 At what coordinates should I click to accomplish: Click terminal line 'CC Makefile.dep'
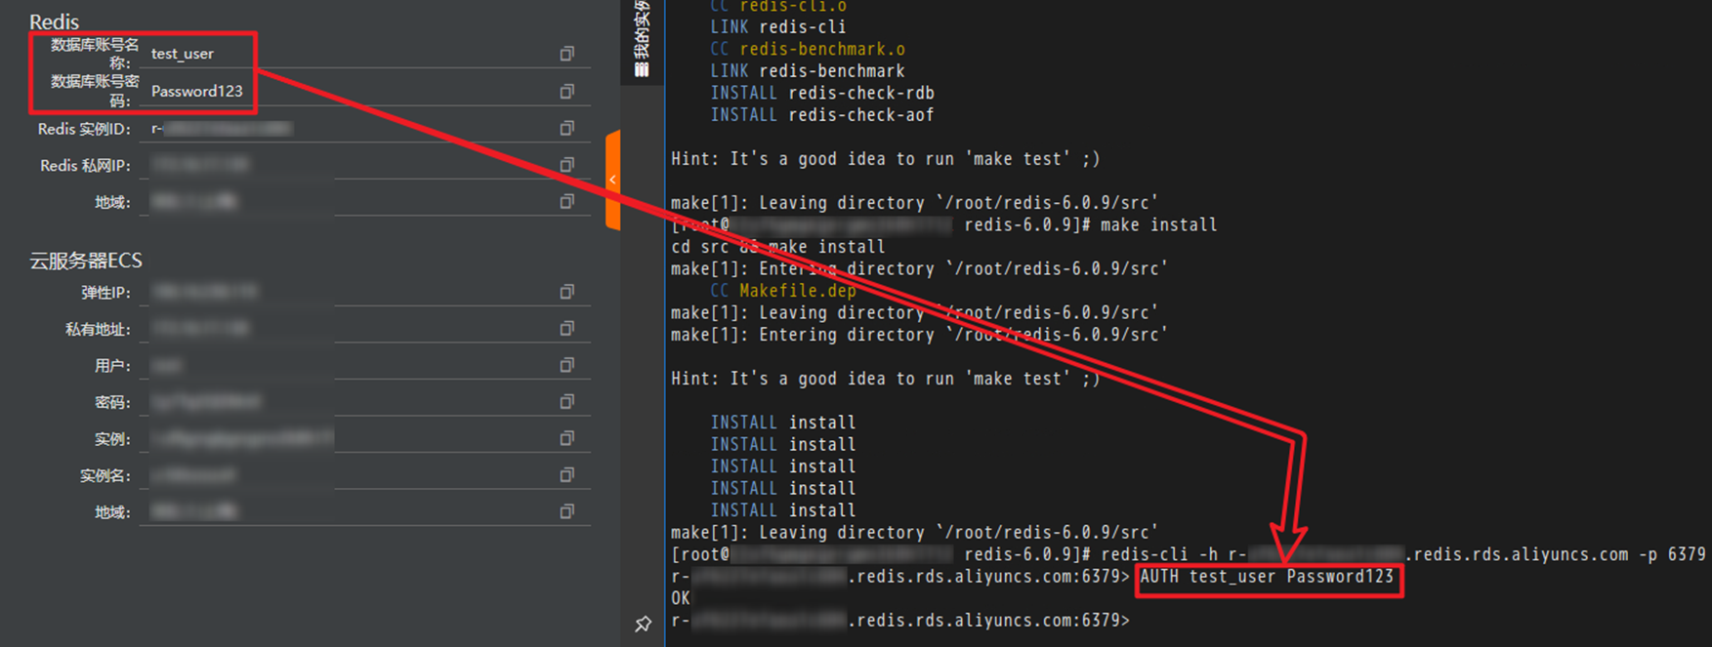point(783,291)
